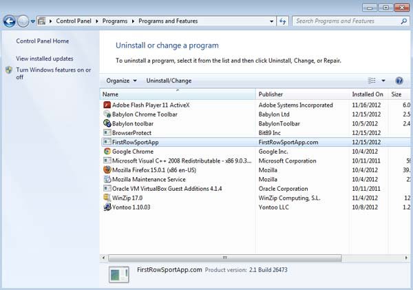Screen dimensions: 413x290
Task: Click publisher Yontoo LLC cell
Action: pos(274,207)
